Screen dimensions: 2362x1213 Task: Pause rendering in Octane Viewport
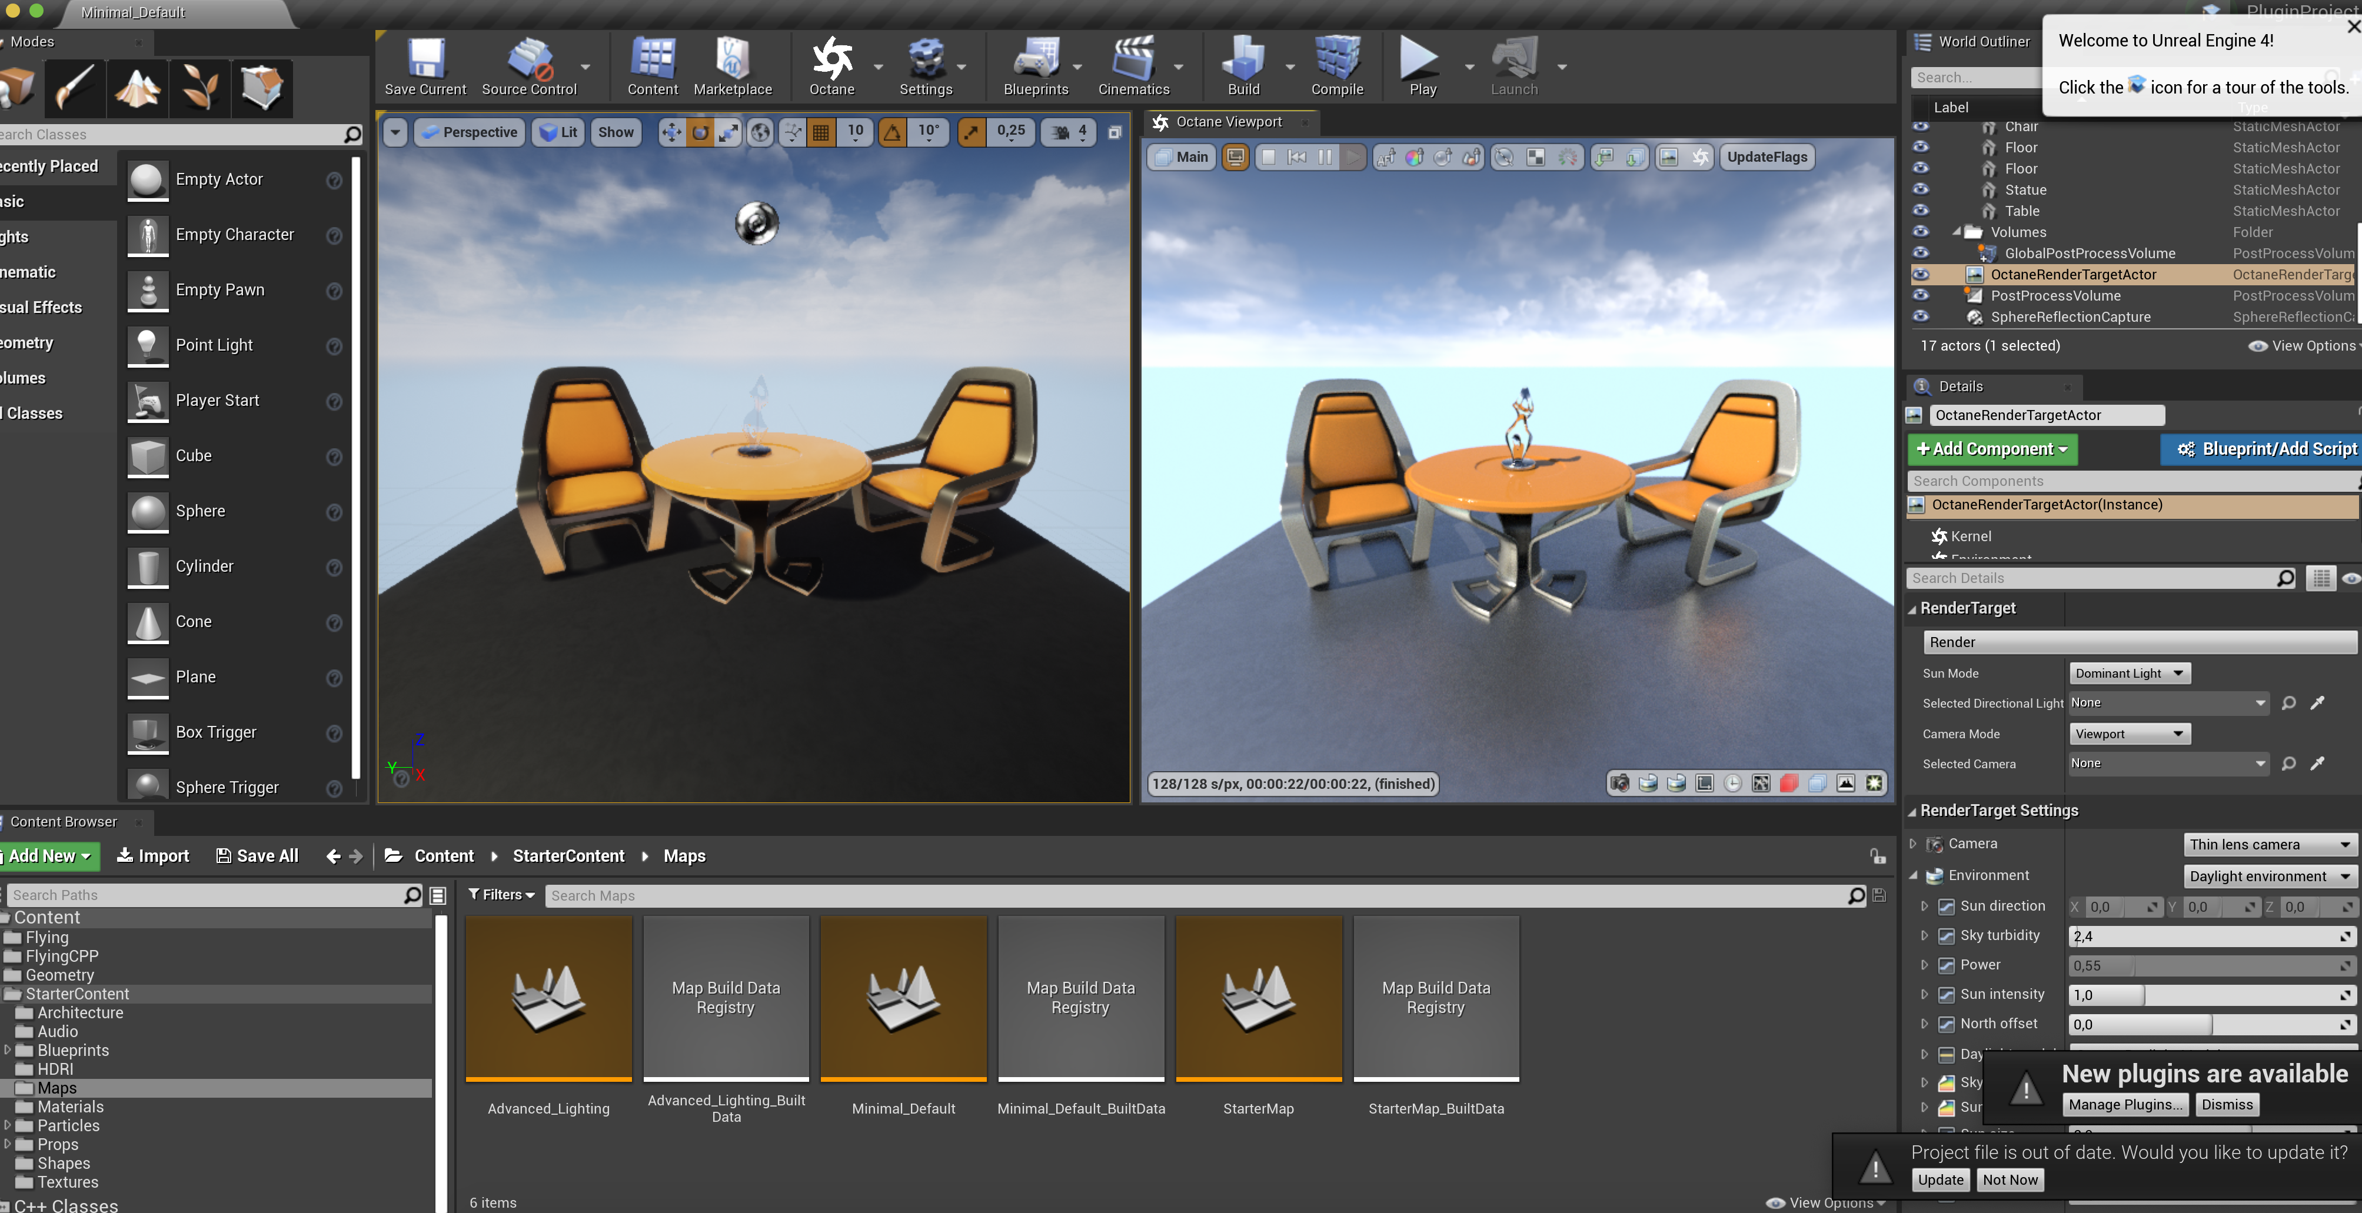click(x=1324, y=157)
